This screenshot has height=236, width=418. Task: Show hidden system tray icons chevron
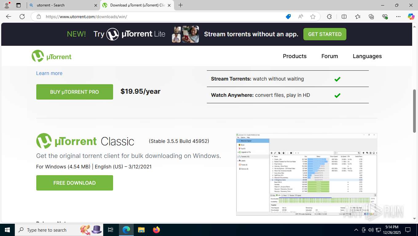(x=356, y=230)
